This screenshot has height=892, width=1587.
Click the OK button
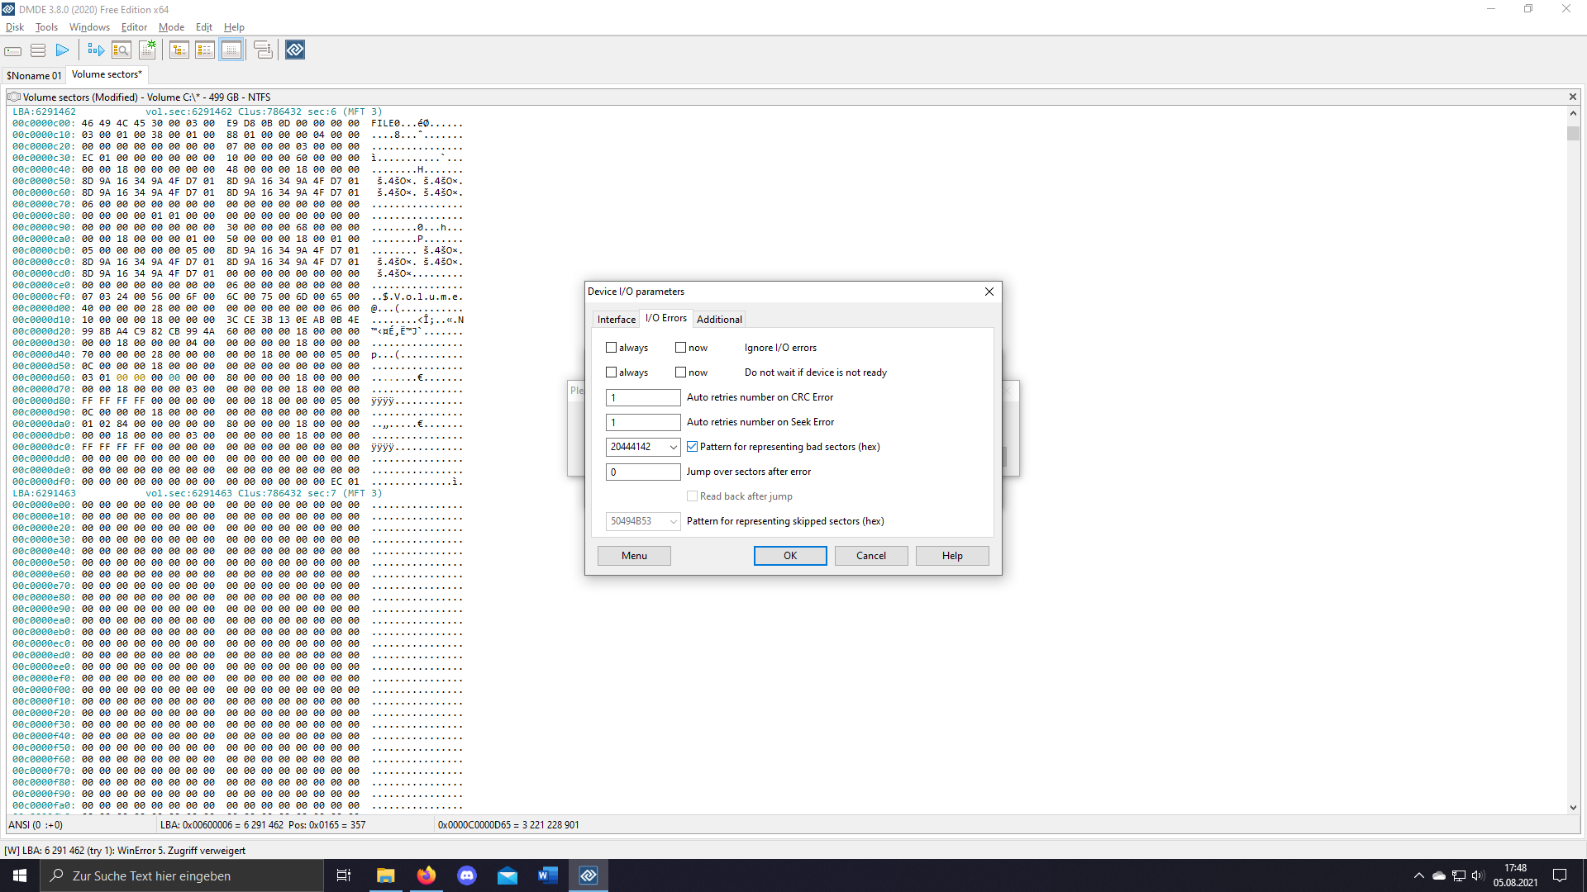[789, 555]
